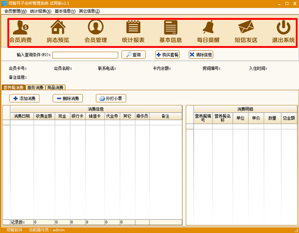Click the 银行卡 column header

tap(77, 116)
